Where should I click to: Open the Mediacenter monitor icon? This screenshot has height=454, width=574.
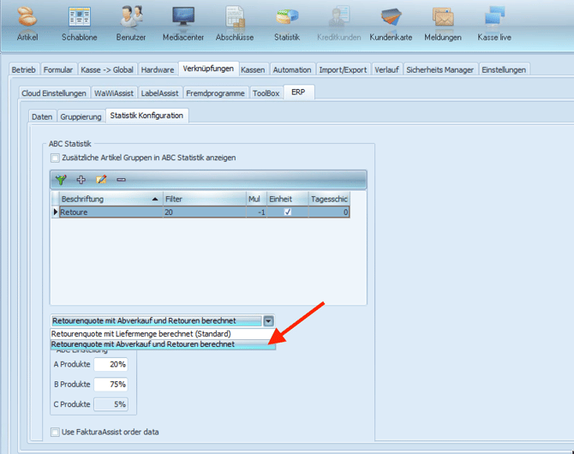pyautogui.click(x=183, y=17)
